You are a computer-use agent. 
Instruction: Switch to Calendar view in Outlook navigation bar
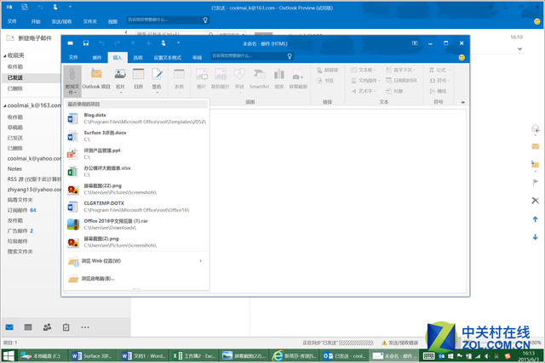[28, 327]
